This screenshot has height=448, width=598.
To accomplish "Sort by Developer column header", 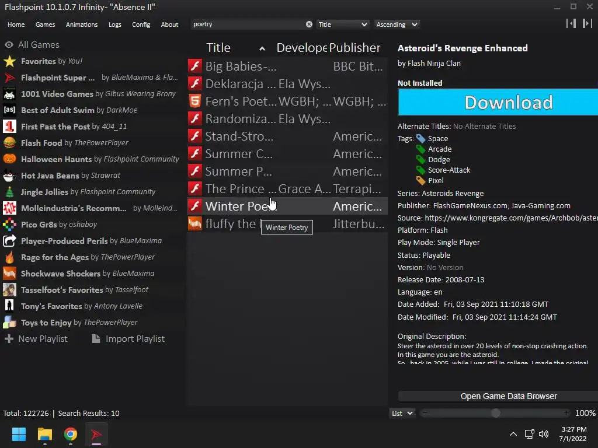I will coord(302,48).
